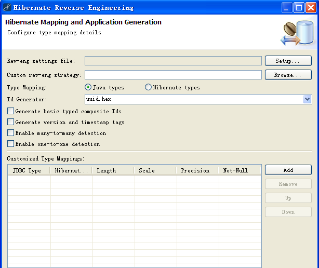
Task: Click the Customized Type Mappings label
Action: [46, 158]
